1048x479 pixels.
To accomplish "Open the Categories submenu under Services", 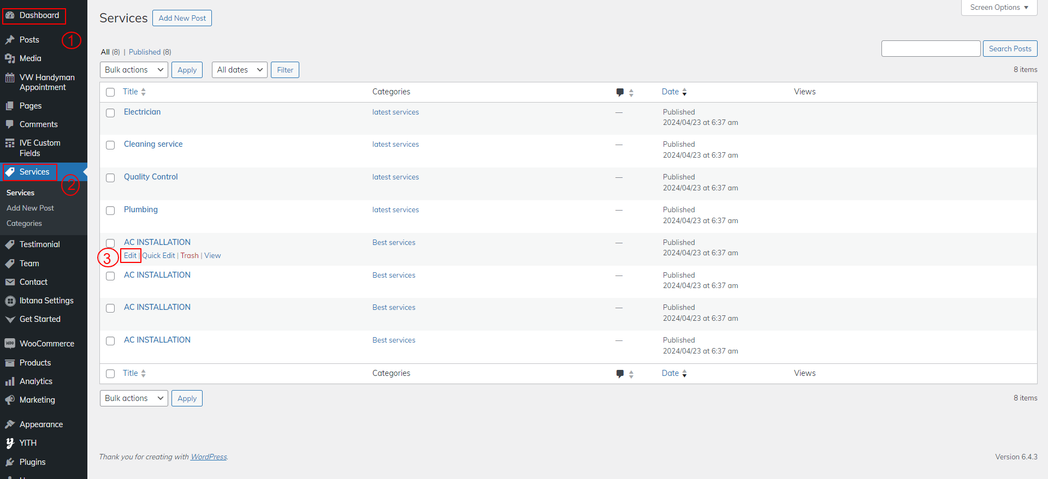I will point(24,224).
